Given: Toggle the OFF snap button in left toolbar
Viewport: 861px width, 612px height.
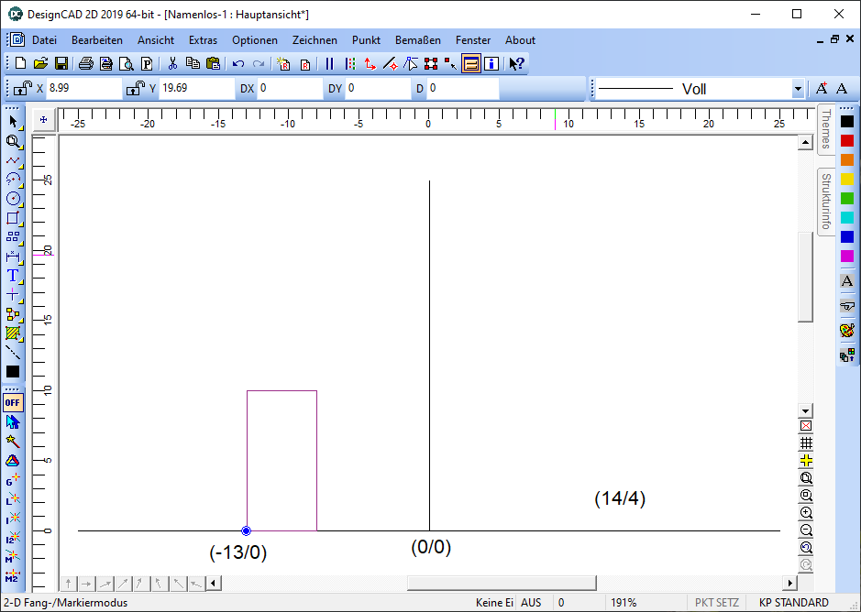Looking at the screenshot, I should pyautogui.click(x=12, y=402).
